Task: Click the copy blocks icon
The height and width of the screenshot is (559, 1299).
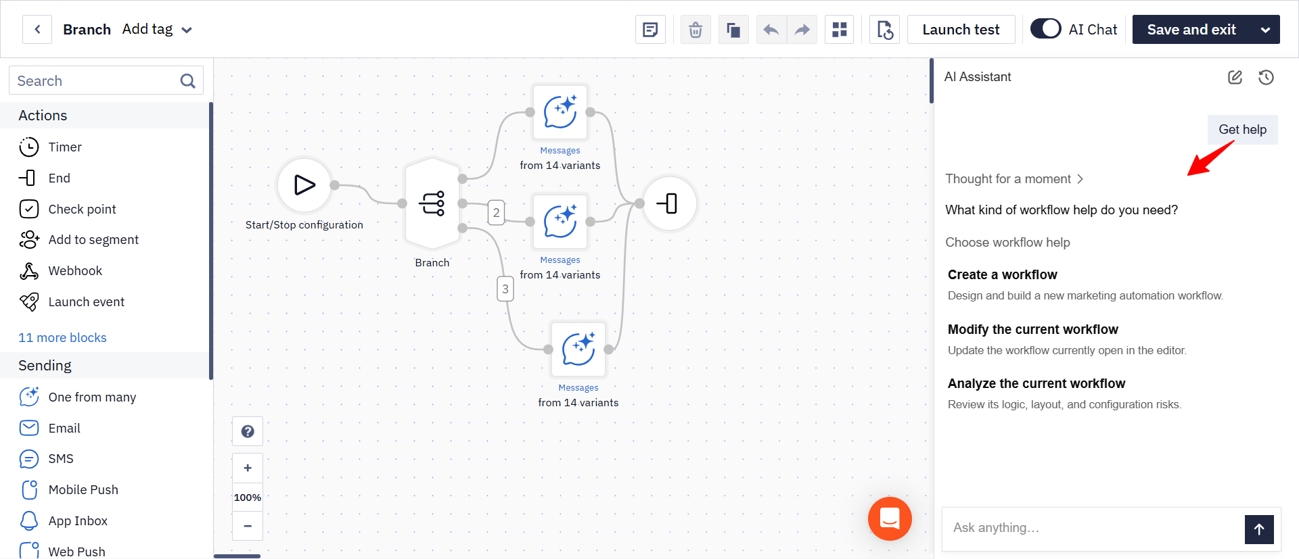Action: (x=733, y=30)
